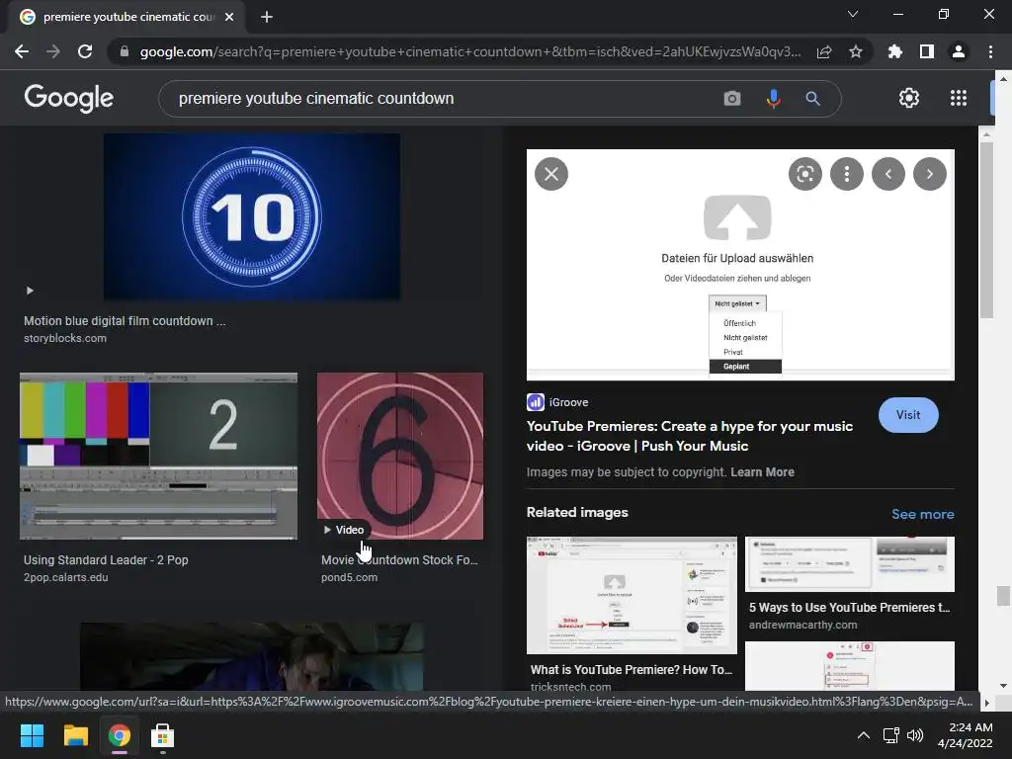
Task: Click andrewmacarthy.com source text
Action: [802, 625]
